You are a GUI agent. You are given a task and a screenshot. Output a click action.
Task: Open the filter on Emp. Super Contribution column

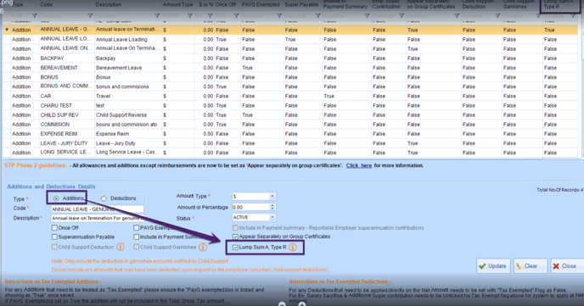(x=401, y=15)
